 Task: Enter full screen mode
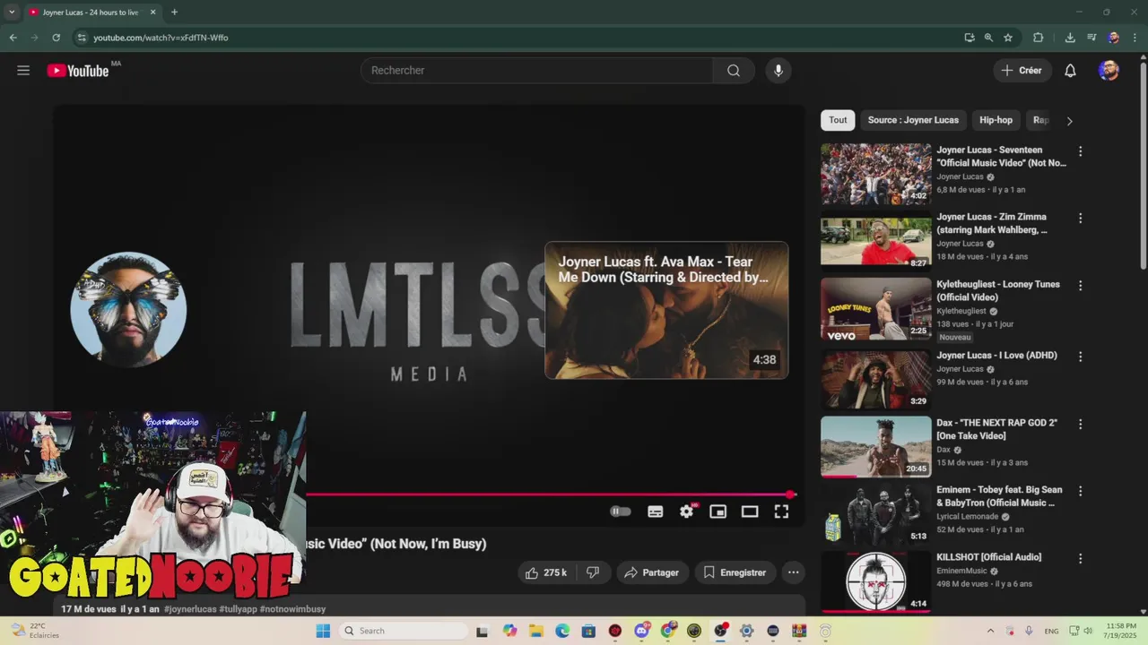(781, 512)
